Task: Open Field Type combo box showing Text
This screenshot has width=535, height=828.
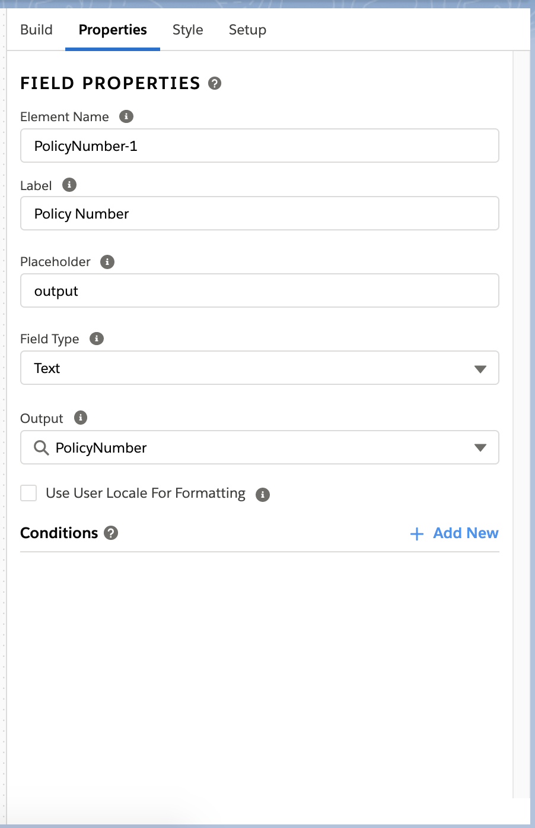Action: (260, 368)
